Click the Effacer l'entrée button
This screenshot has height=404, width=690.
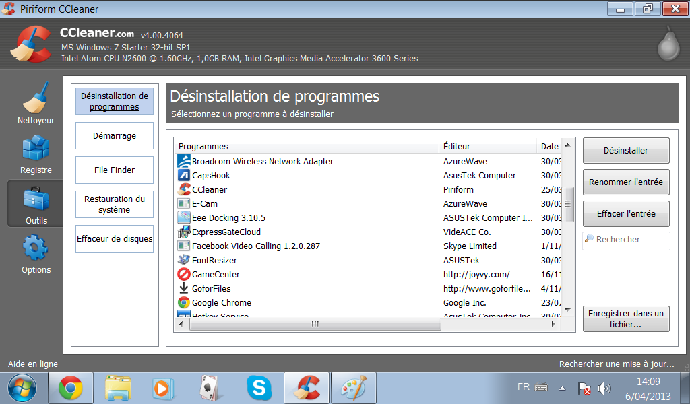[626, 213]
